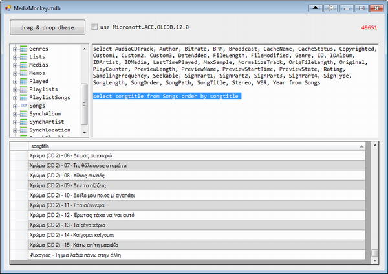Click the Memos table icon
This screenshot has width=388, height=274.
click(x=23, y=73)
